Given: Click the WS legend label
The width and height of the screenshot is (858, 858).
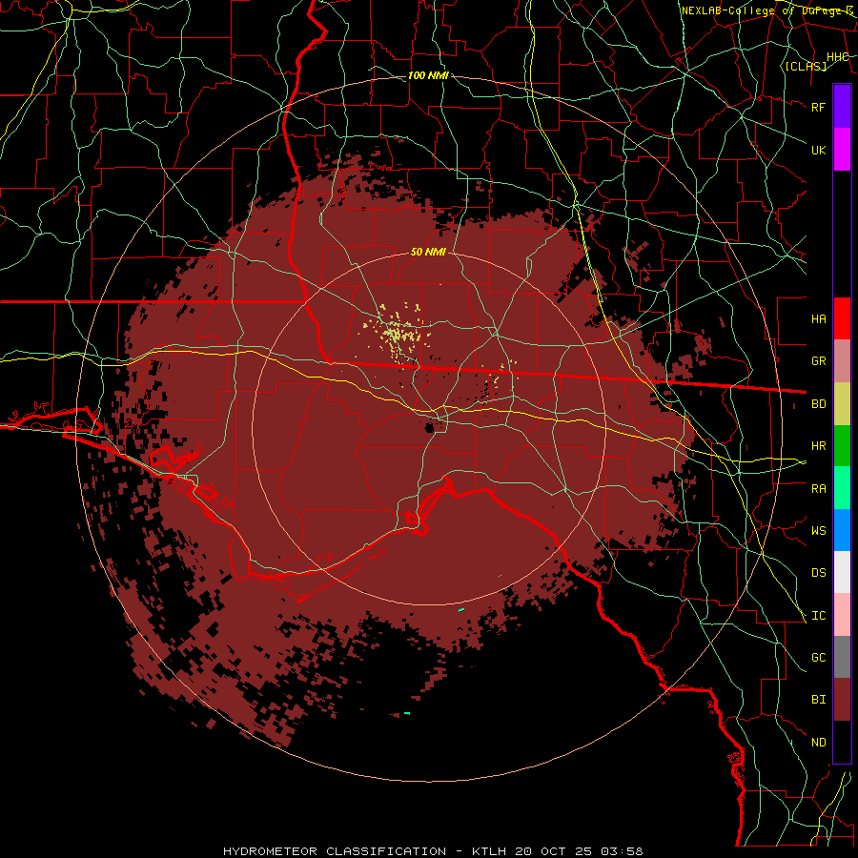Looking at the screenshot, I should (x=819, y=531).
